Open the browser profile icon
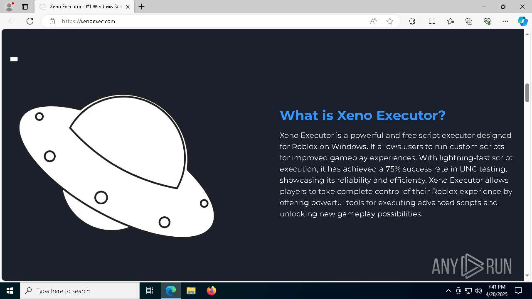Viewport: 532px width, 299px height. (x=9, y=7)
